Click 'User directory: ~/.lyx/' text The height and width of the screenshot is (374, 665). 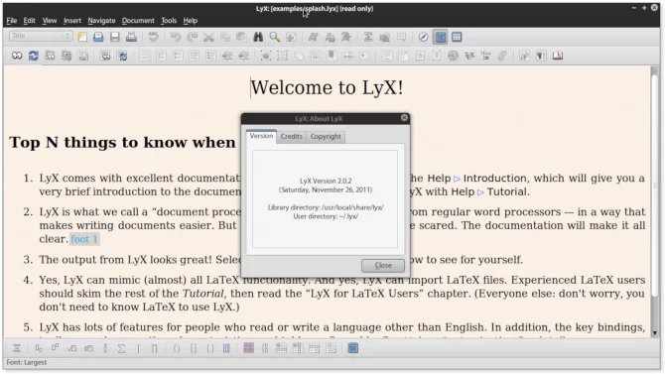[326, 216]
